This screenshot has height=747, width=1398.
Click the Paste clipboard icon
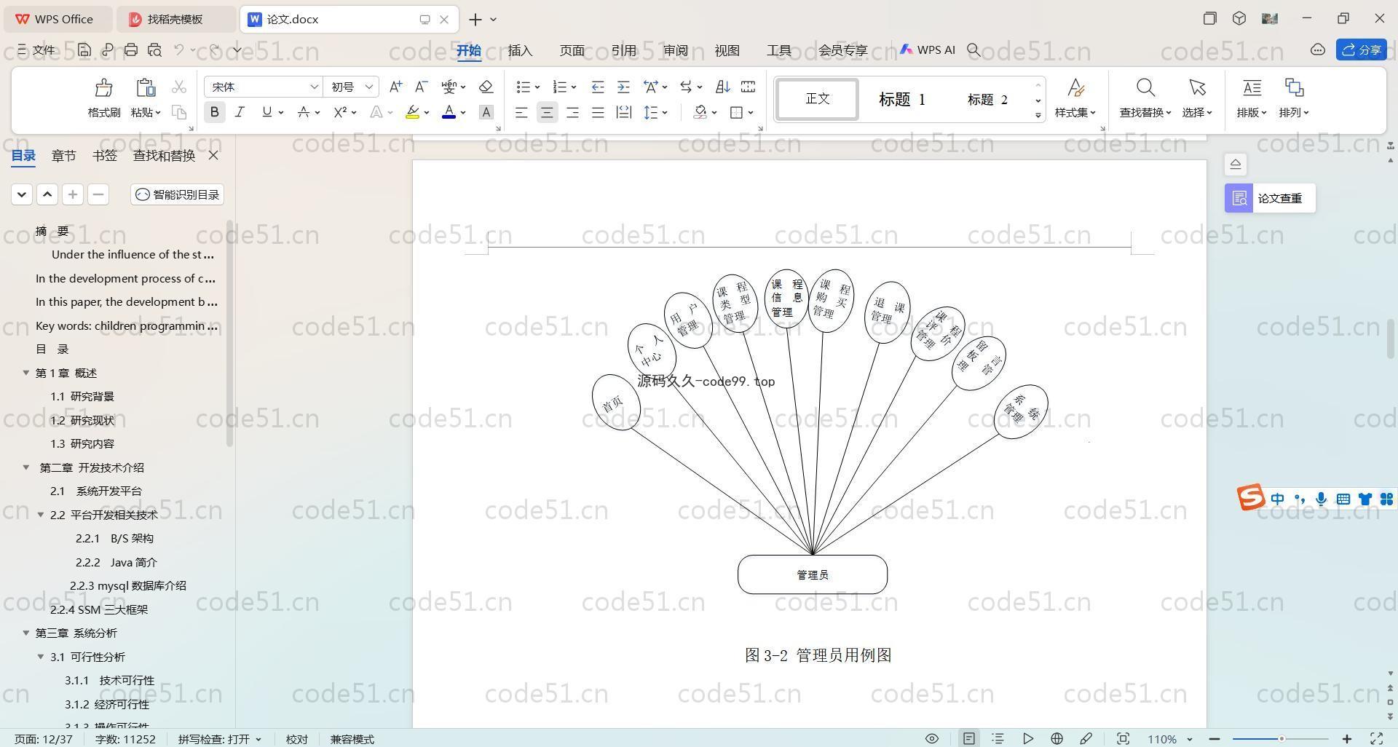[146, 89]
